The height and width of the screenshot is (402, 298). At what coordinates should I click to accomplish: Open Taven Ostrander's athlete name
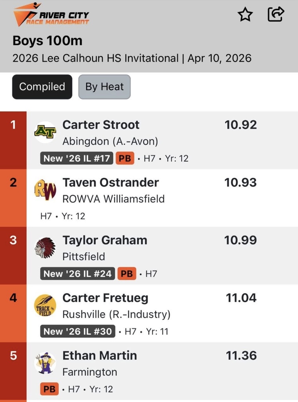(111, 183)
